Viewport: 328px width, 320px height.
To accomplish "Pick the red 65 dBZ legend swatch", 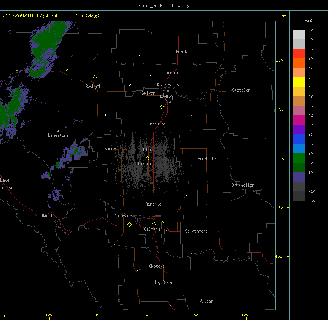I will [x=299, y=53].
